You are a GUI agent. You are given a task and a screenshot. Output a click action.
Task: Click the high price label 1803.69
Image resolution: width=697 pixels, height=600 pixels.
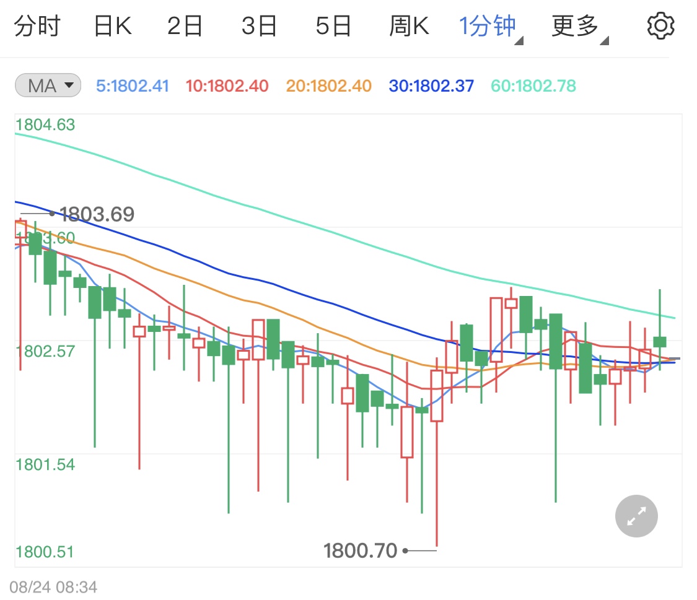(97, 214)
